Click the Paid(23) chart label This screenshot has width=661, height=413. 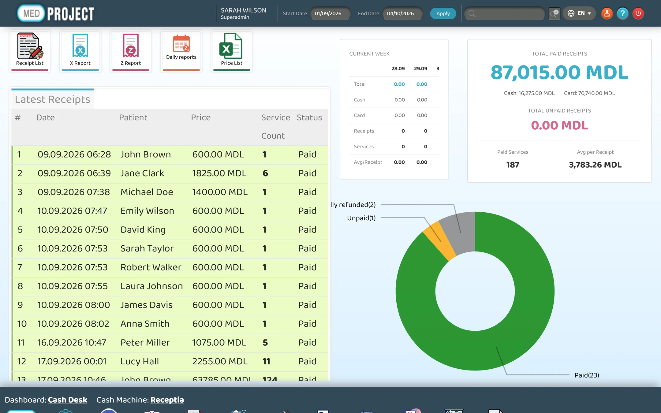click(x=587, y=375)
